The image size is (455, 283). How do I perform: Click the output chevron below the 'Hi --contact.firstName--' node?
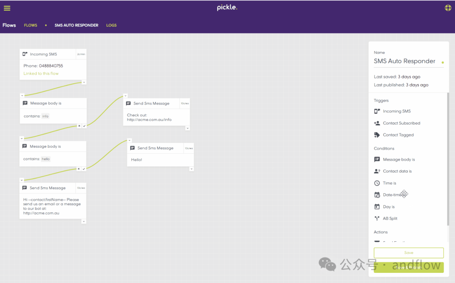tap(83, 222)
